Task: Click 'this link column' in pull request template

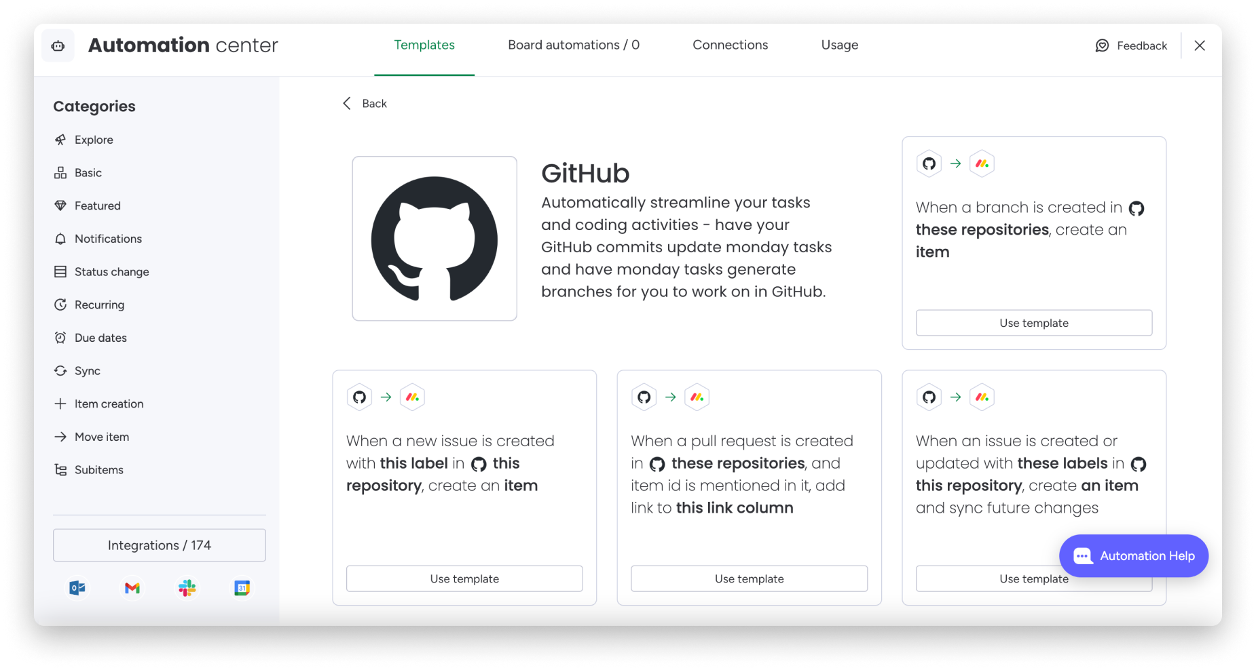Action: [735, 508]
